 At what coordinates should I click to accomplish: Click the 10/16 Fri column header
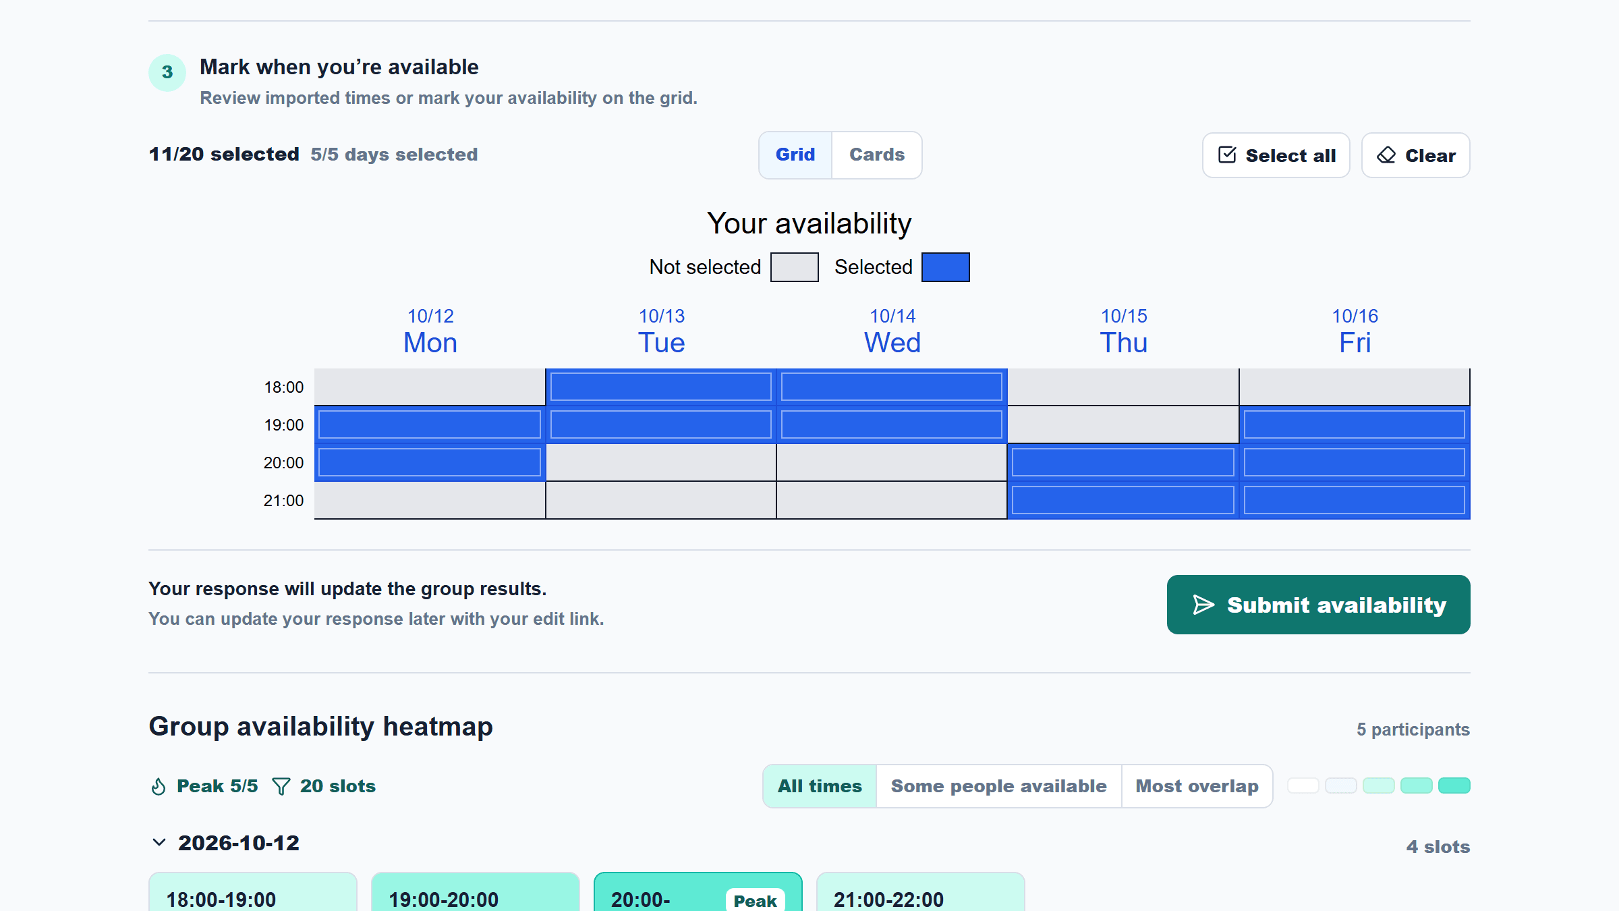point(1355,332)
